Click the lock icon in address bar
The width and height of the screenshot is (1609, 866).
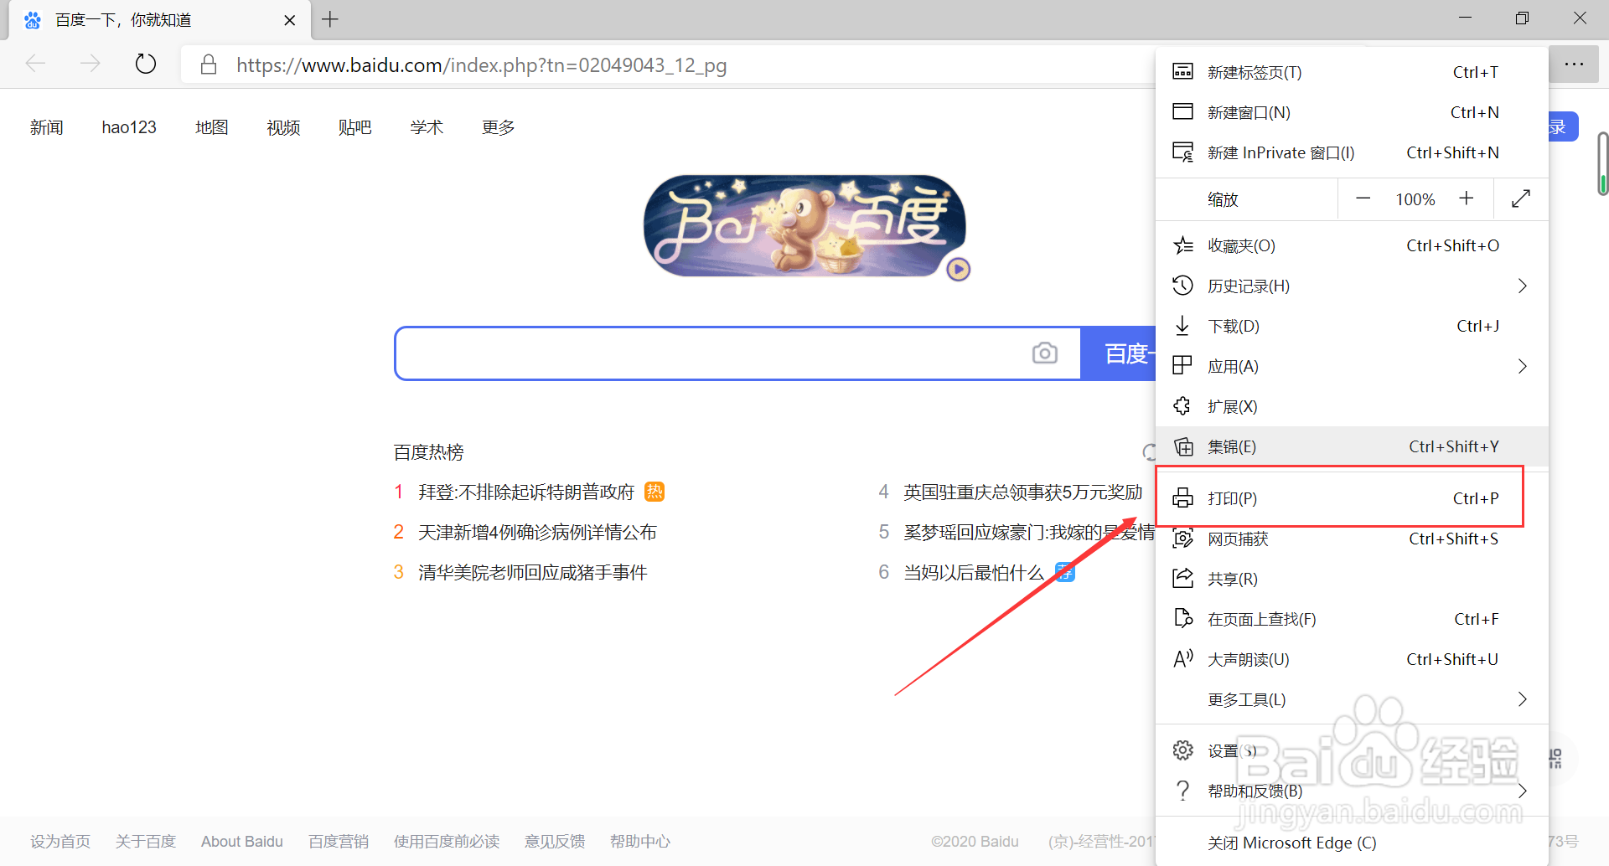pyautogui.click(x=209, y=64)
